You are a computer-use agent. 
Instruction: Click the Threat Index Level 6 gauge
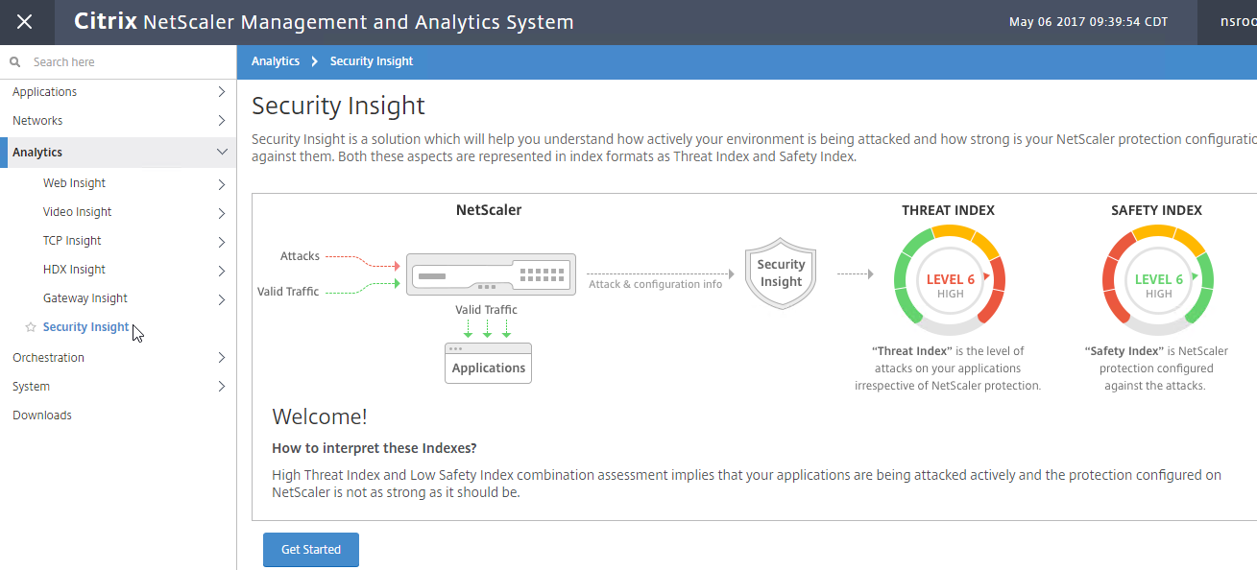click(x=950, y=279)
